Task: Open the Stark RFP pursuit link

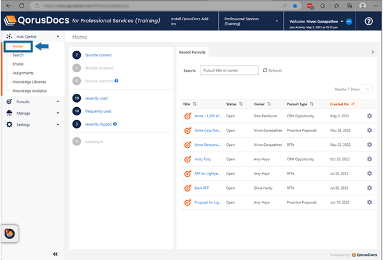Action: pyautogui.click(x=202, y=188)
